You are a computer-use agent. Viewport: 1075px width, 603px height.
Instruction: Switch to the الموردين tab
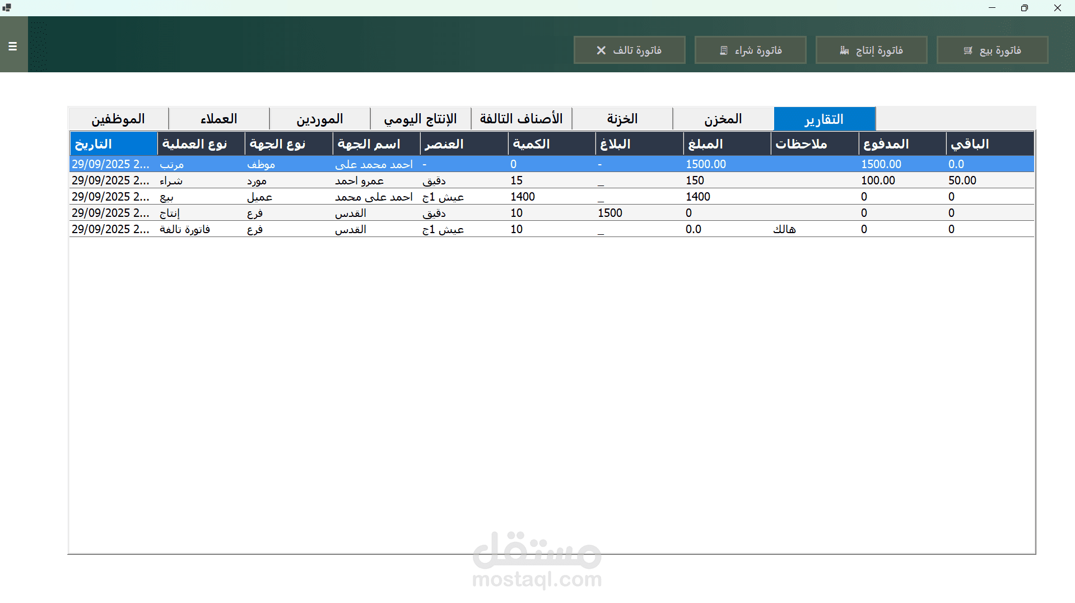[x=320, y=119]
